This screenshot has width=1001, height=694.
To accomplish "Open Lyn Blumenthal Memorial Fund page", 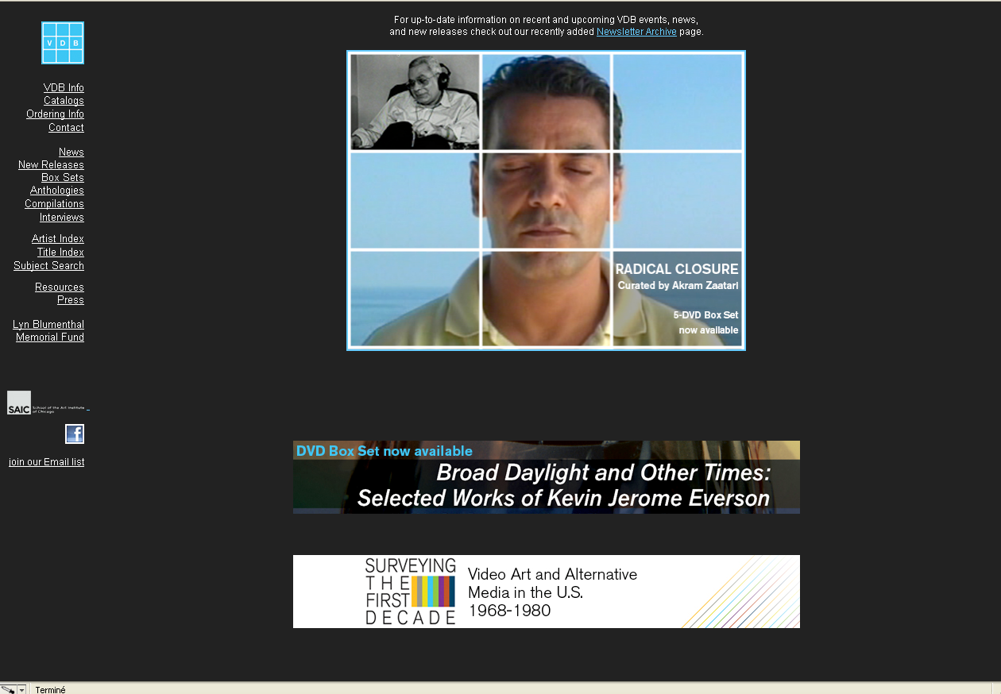I will point(48,331).
